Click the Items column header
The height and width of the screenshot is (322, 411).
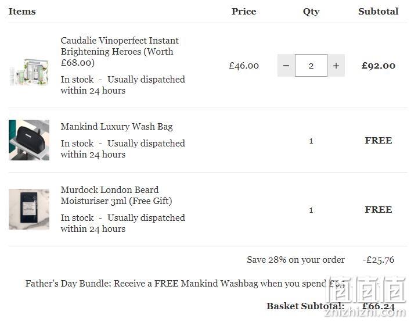point(22,12)
